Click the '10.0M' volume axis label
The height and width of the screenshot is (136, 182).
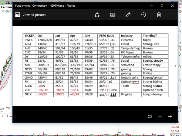(175, 131)
